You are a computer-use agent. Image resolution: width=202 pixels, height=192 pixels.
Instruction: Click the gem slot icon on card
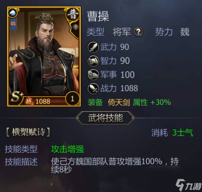(76, 27)
